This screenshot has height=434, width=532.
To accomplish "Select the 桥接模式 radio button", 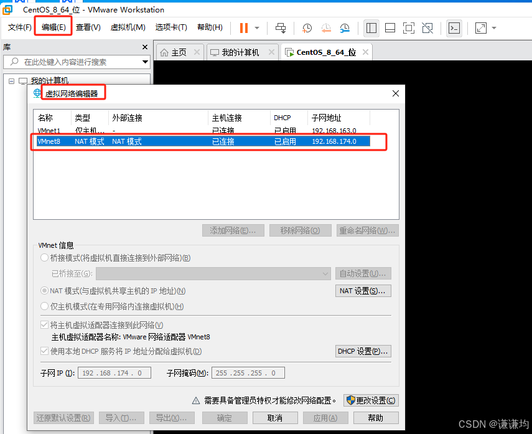I will tap(44, 258).
